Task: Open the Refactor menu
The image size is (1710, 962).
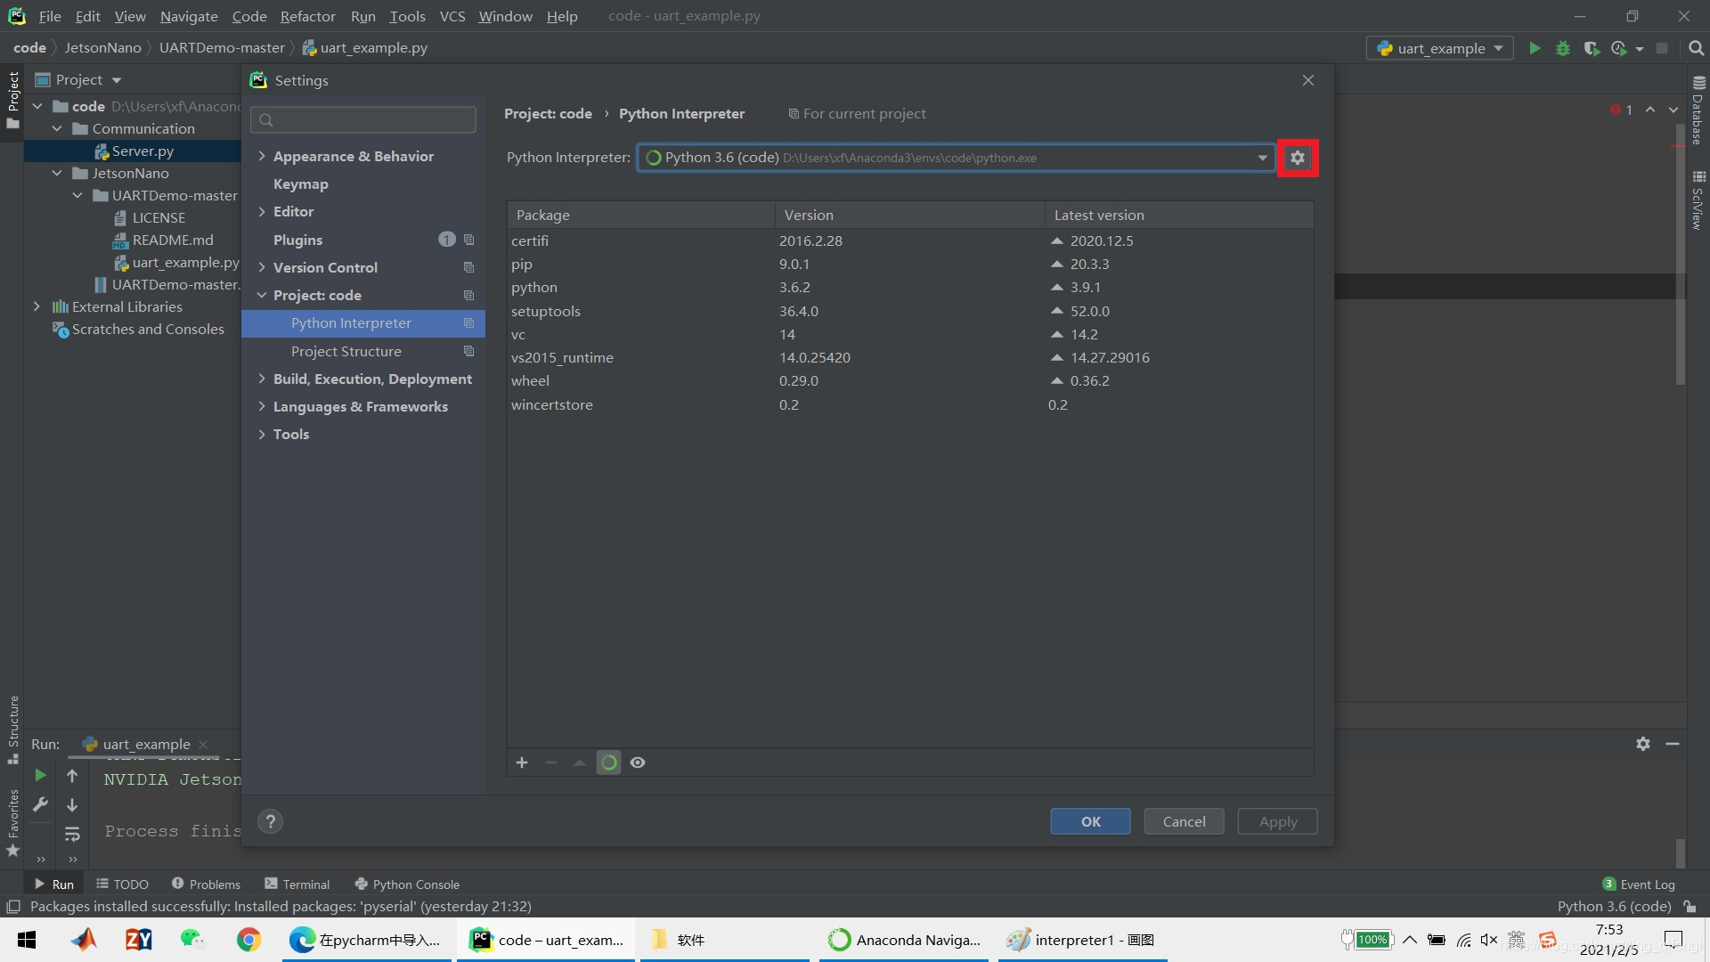Action: coord(307,16)
